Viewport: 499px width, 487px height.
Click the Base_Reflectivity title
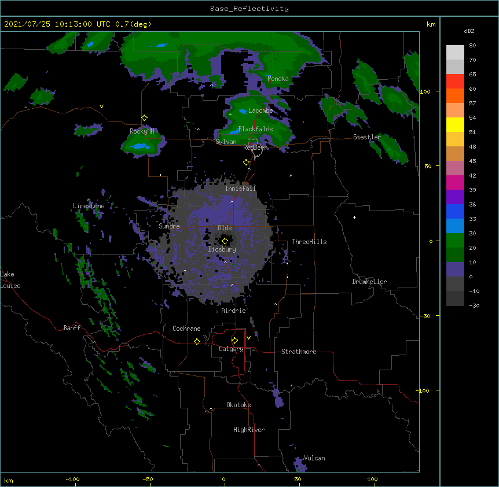pyautogui.click(x=249, y=9)
